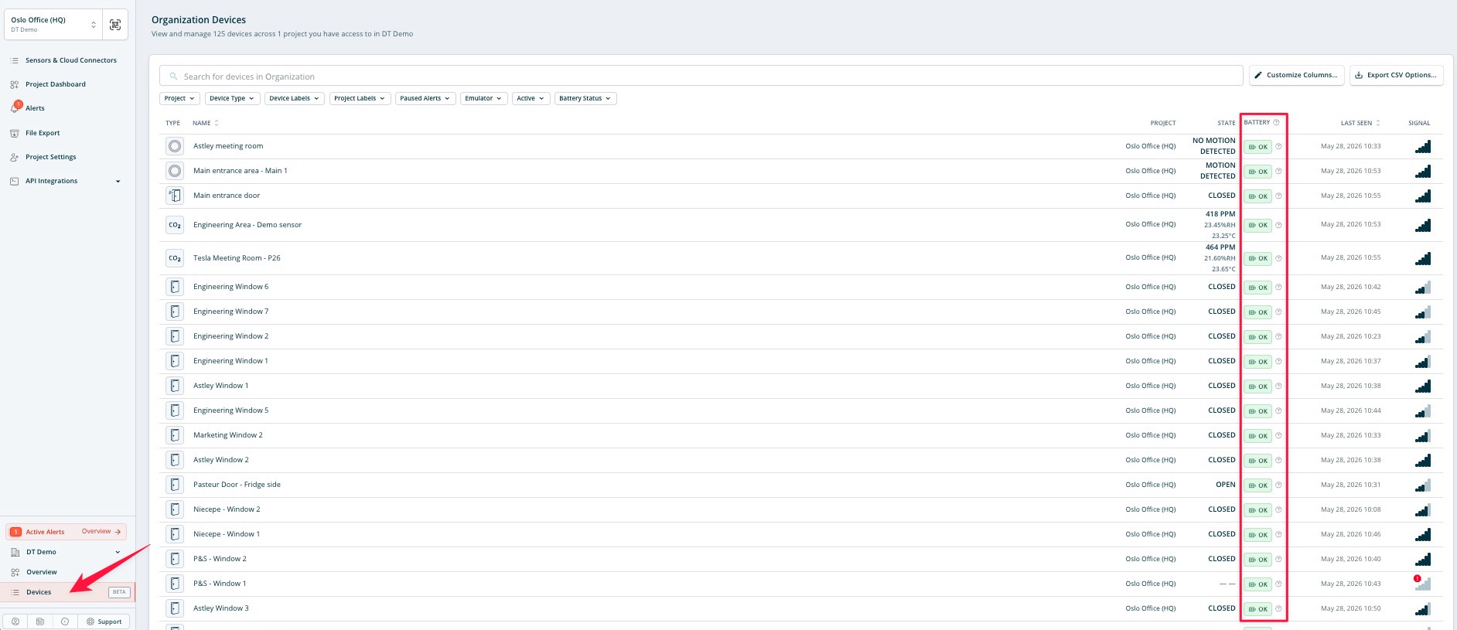Click the contact sensor icon for Astley Window 3

(x=175, y=608)
